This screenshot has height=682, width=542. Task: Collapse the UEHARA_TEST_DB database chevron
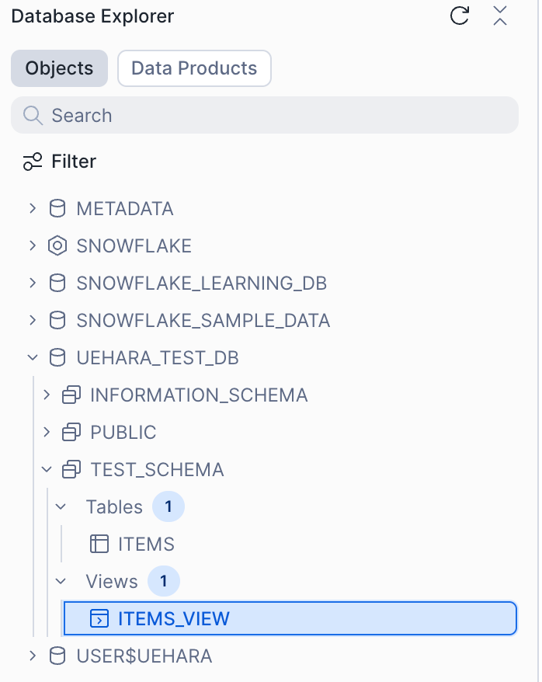pos(32,357)
